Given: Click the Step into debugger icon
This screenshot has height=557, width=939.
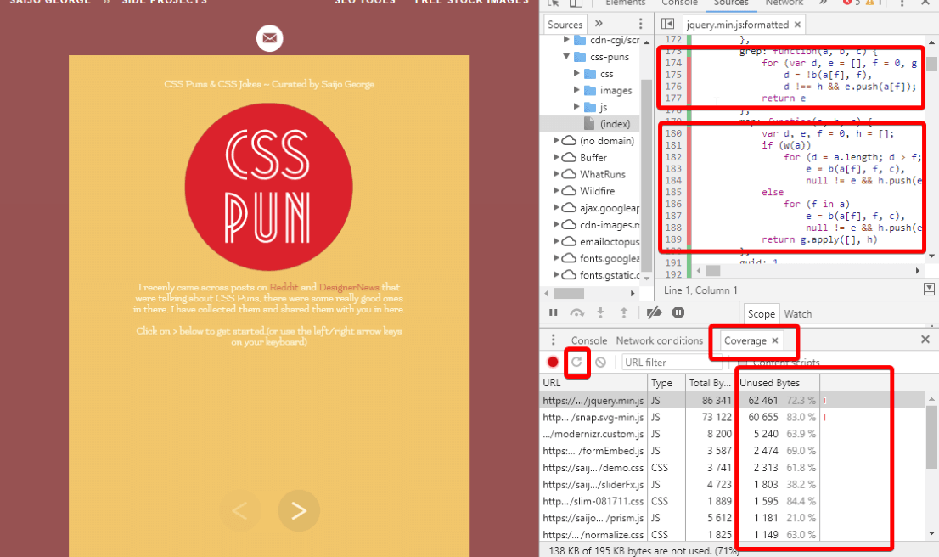Looking at the screenshot, I should (x=600, y=312).
